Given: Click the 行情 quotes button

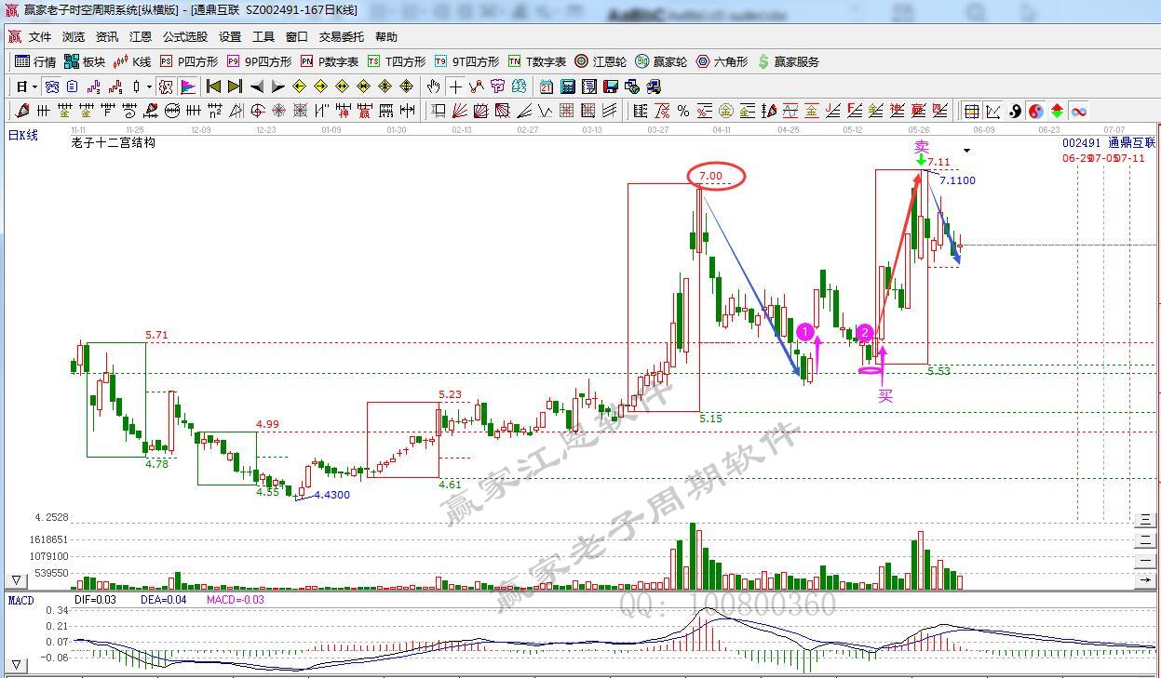Looking at the screenshot, I should tap(35, 61).
